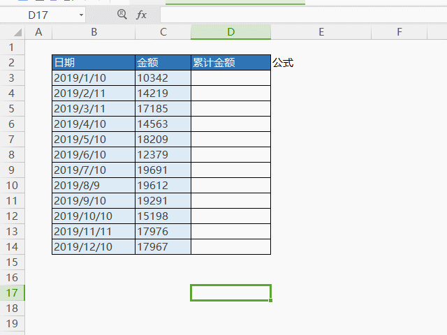Select the amount cell 12379

coord(163,155)
